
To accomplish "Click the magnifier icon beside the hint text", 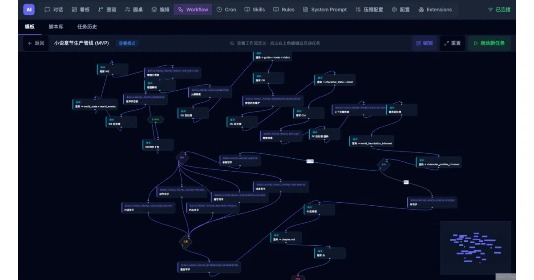I will pyautogui.click(x=232, y=43).
